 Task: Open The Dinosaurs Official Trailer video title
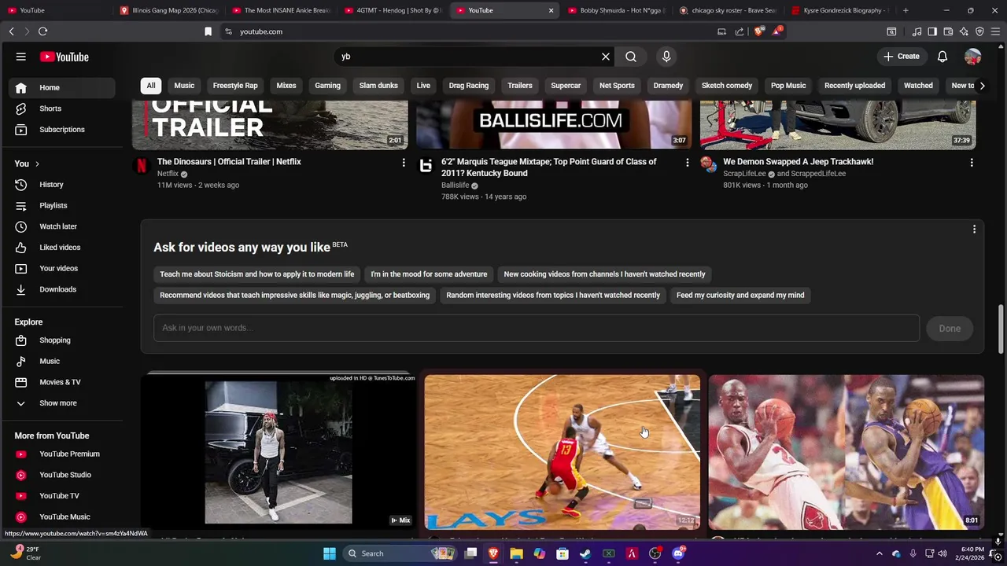point(229,162)
